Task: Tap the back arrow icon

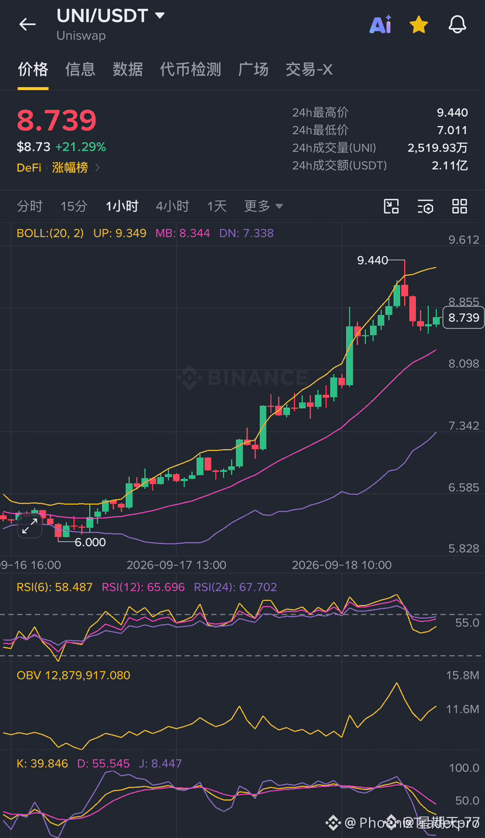Action: click(x=28, y=24)
